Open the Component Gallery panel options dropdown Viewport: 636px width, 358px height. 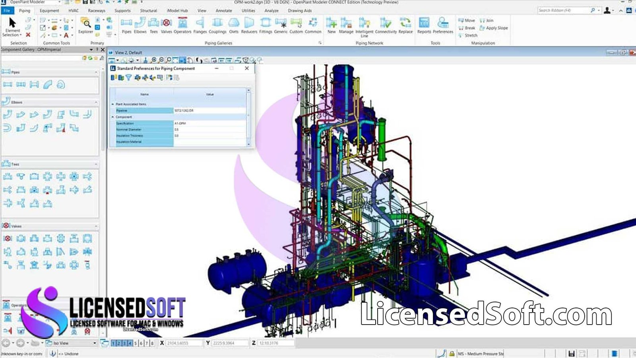pos(91,50)
